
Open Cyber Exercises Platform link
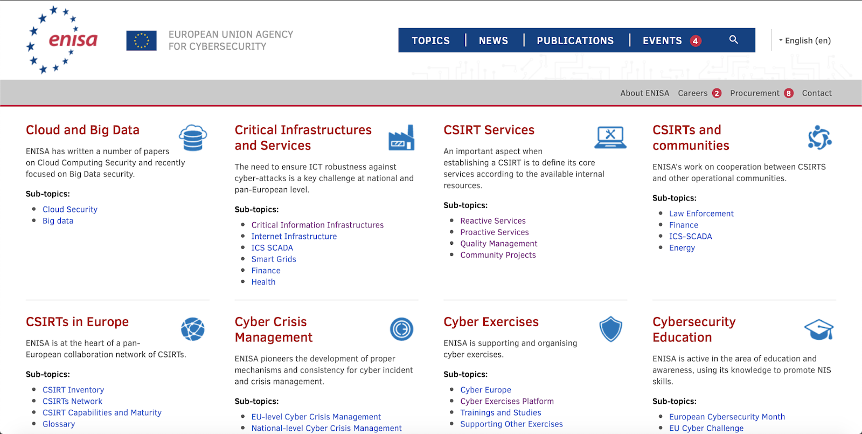pos(507,401)
